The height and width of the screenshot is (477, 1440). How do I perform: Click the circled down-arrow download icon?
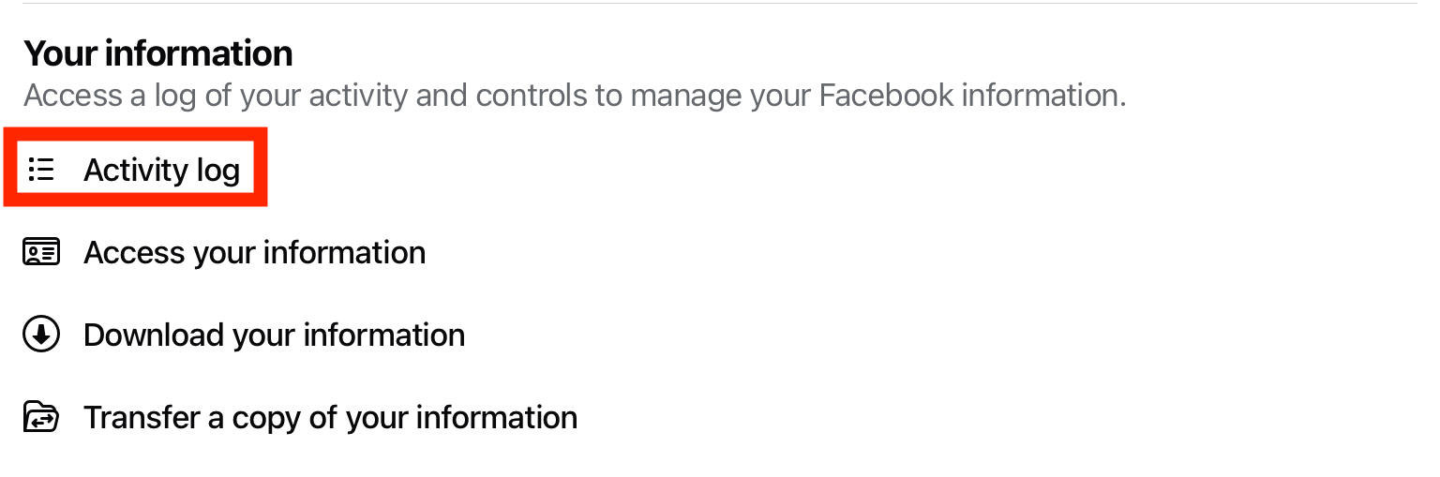tap(41, 335)
